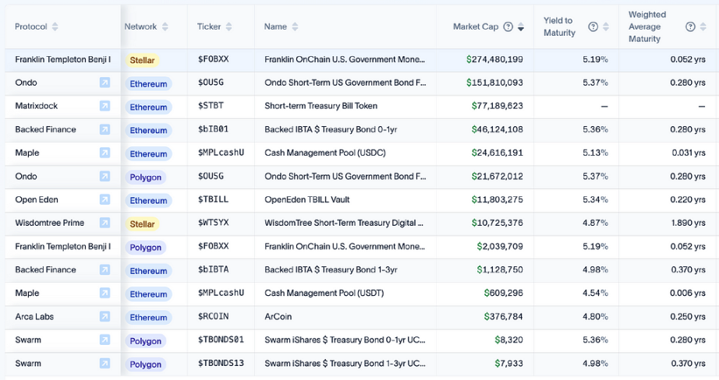Click Short-term Treasury Bill Token name
Screen dimensions: 719x380
tap(321, 106)
